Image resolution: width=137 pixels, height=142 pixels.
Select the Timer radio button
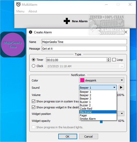pyautogui.click(x=33, y=60)
